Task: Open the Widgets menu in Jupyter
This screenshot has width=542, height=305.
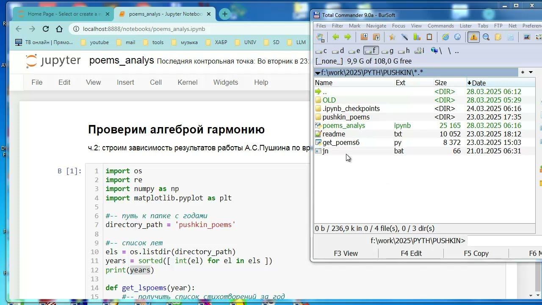Action: [x=226, y=83]
